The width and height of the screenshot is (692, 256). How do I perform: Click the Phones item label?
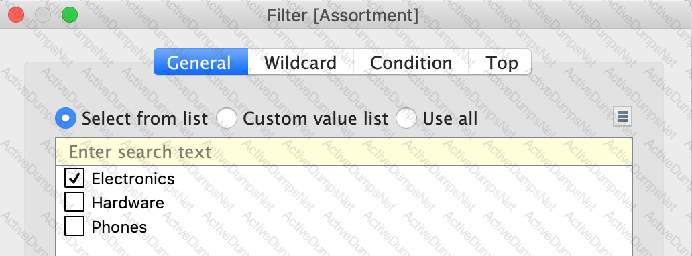click(119, 227)
